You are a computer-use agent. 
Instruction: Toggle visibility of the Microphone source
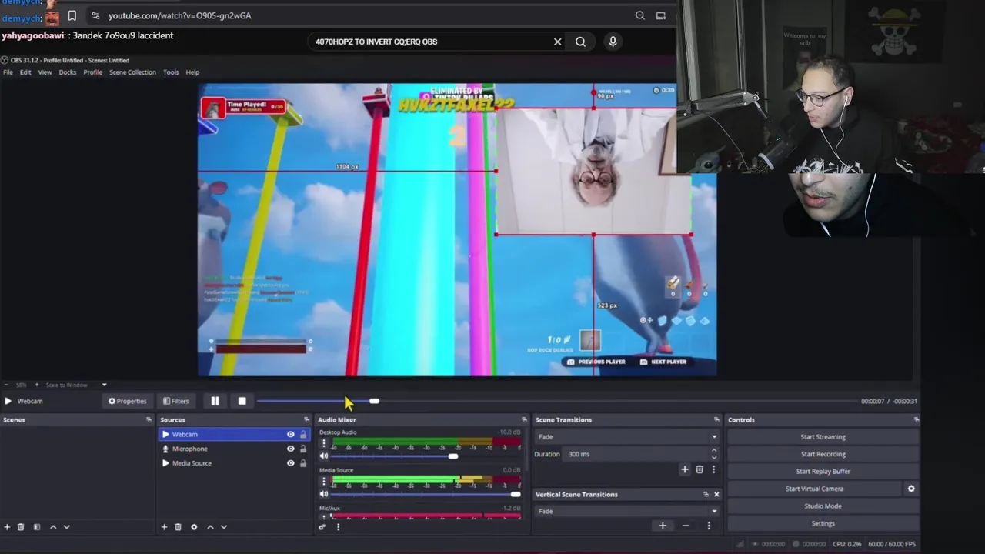click(x=291, y=449)
